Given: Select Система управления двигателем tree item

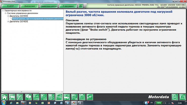Looking at the screenshot, I should click(x=22, y=13).
